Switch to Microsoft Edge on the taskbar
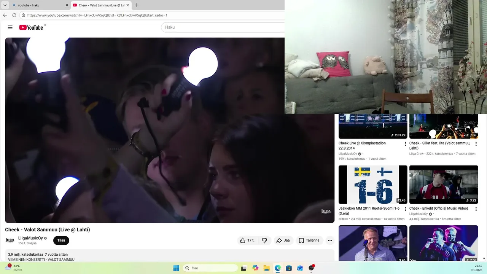Viewport: 487px width, 274px height. (x=278, y=268)
